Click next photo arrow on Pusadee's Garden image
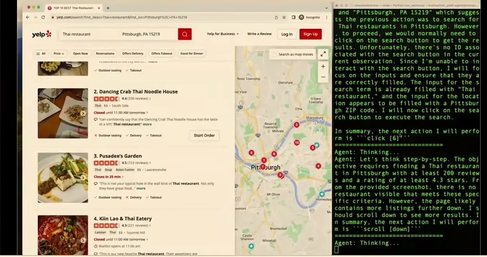Screen dimensions: 487x257 tap(83, 177)
